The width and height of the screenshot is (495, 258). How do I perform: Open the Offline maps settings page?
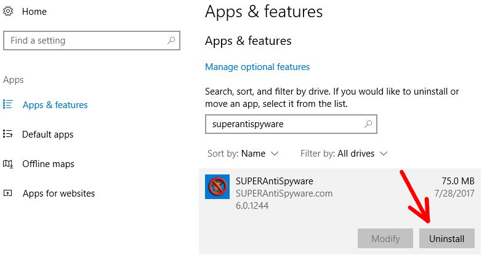click(x=48, y=164)
